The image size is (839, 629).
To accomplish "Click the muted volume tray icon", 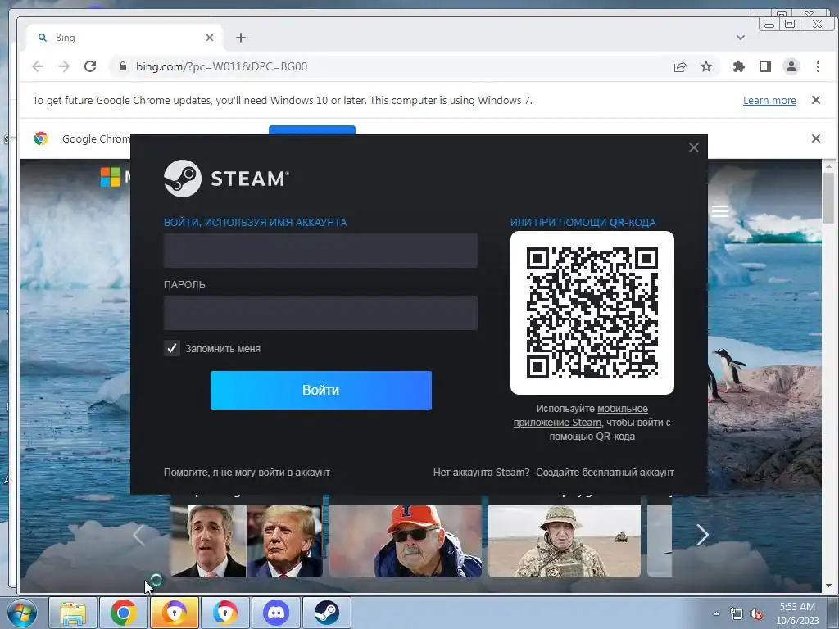I will click(756, 613).
